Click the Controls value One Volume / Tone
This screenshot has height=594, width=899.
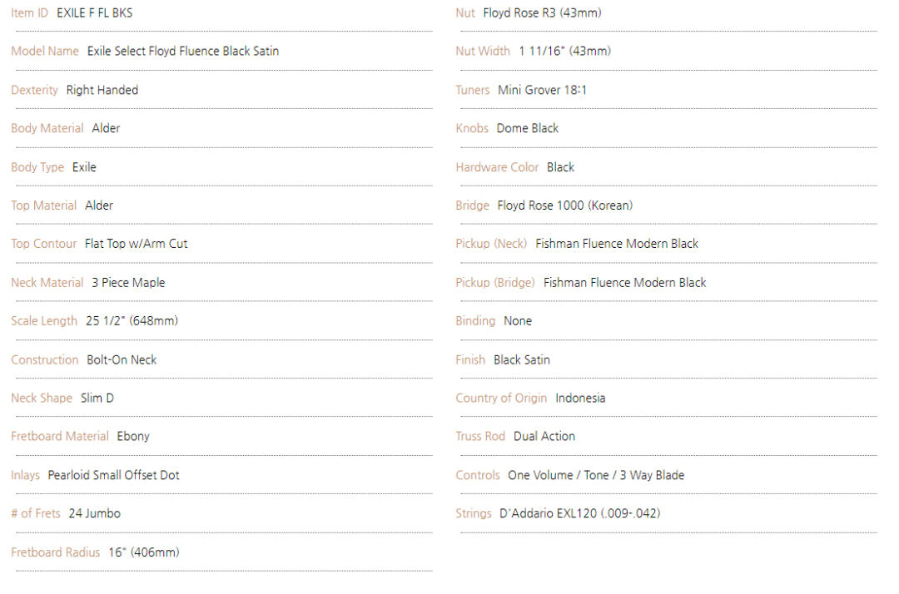[x=559, y=475]
